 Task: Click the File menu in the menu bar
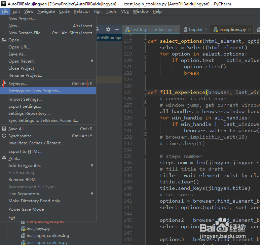5,11
